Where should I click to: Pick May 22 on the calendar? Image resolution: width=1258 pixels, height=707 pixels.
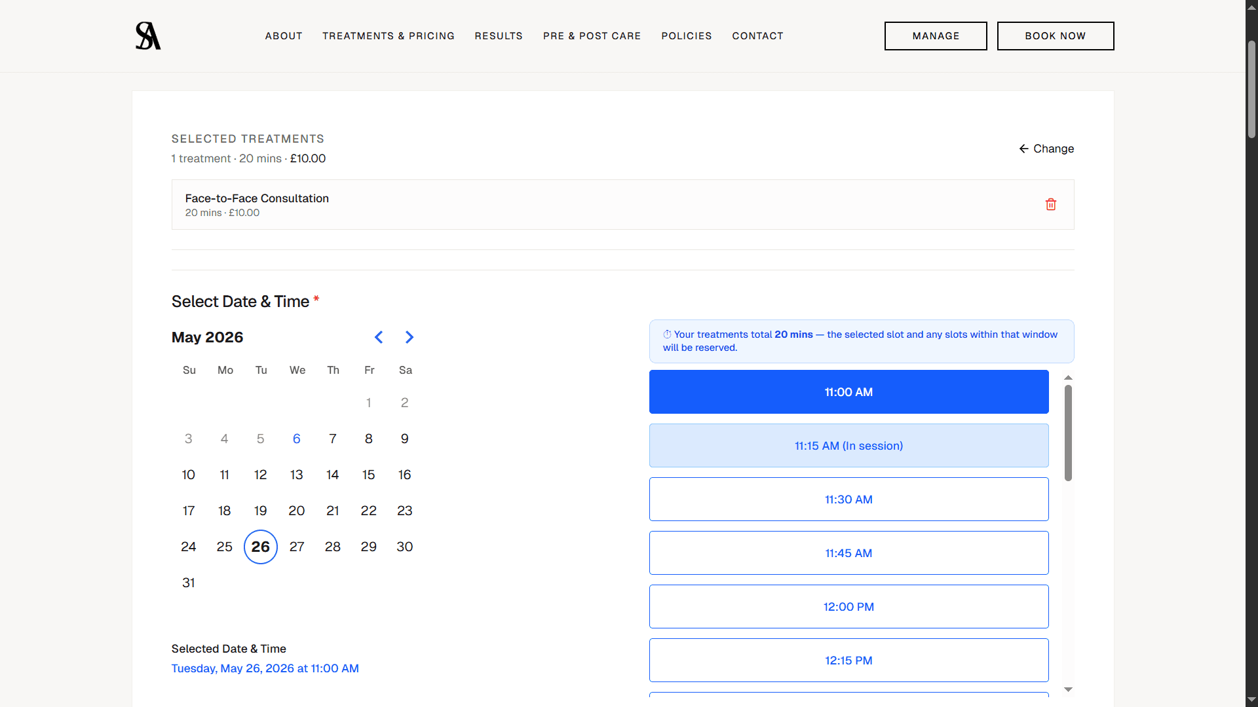click(x=369, y=511)
